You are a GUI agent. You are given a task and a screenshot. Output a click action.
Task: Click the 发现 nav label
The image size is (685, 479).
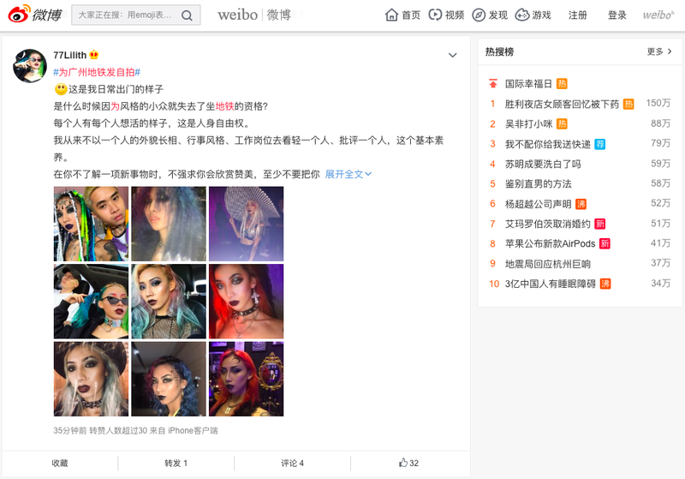click(x=498, y=15)
